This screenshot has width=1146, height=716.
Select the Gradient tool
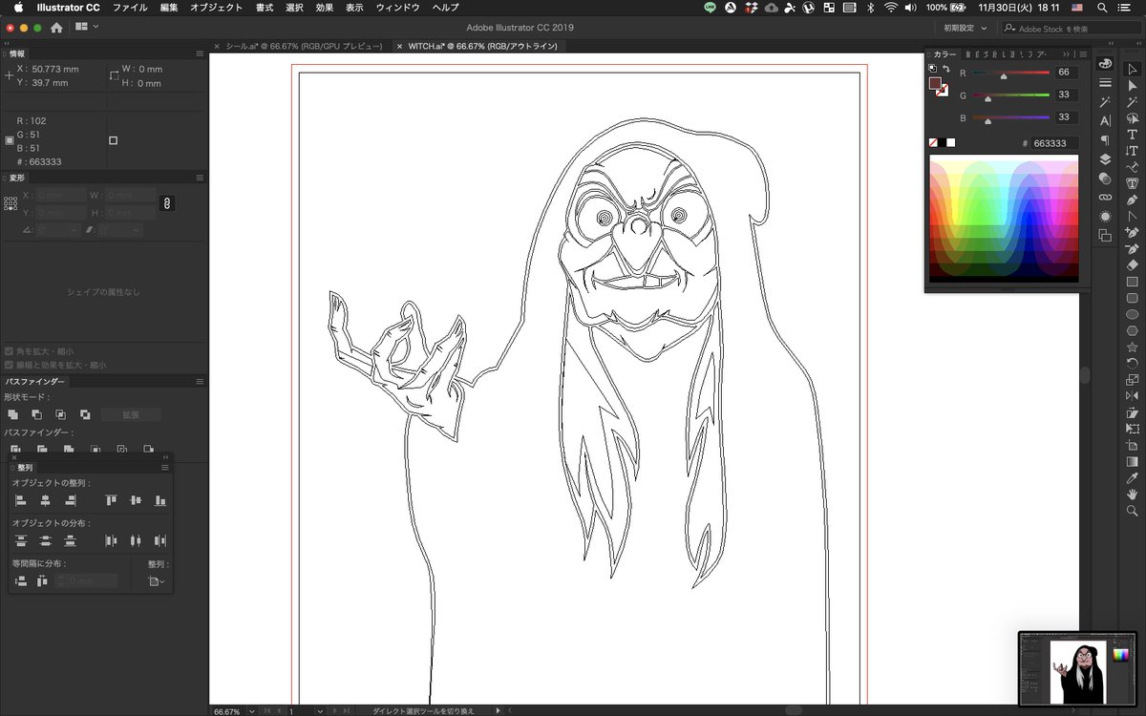1132,461
